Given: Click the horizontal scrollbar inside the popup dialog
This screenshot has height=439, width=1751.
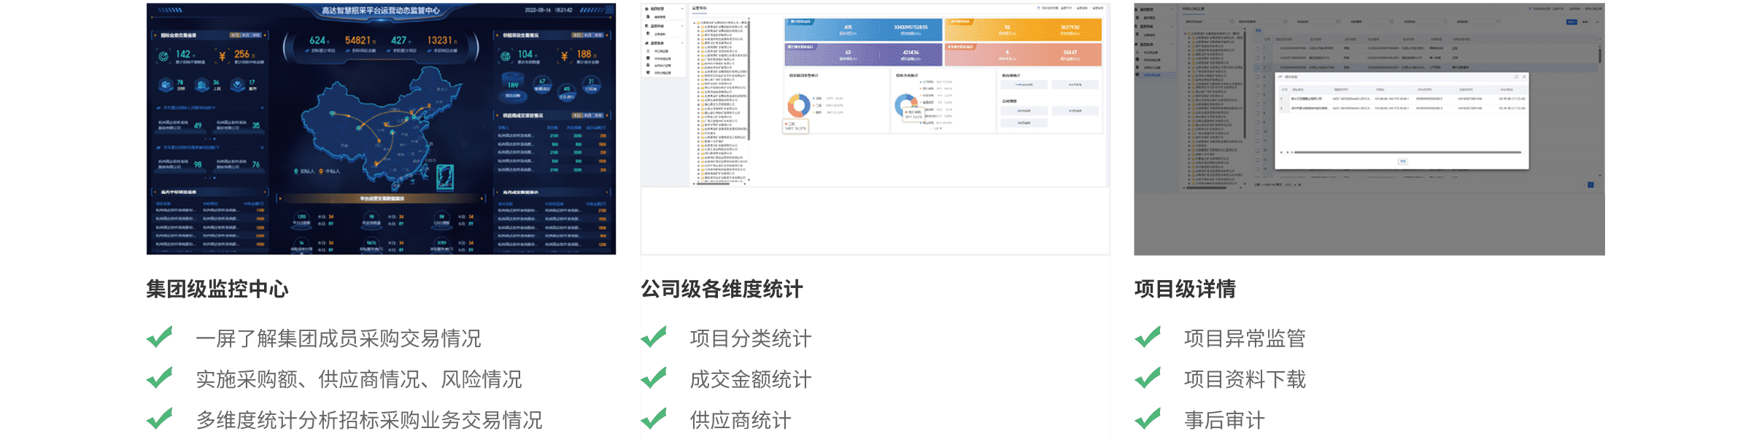Looking at the screenshot, I should (1407, 152).
